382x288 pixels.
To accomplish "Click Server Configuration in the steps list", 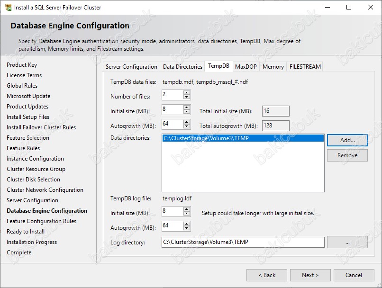I will 32,200.
